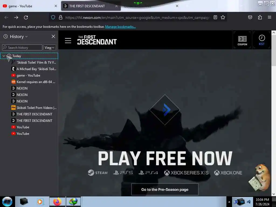Screen dimensions: 276x207
Task: Open the black folder taskbar icon
Action: point(24,202)
